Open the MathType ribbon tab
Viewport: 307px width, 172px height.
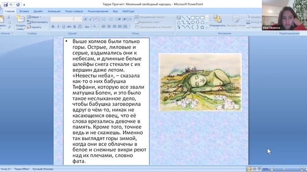(128, 11)
